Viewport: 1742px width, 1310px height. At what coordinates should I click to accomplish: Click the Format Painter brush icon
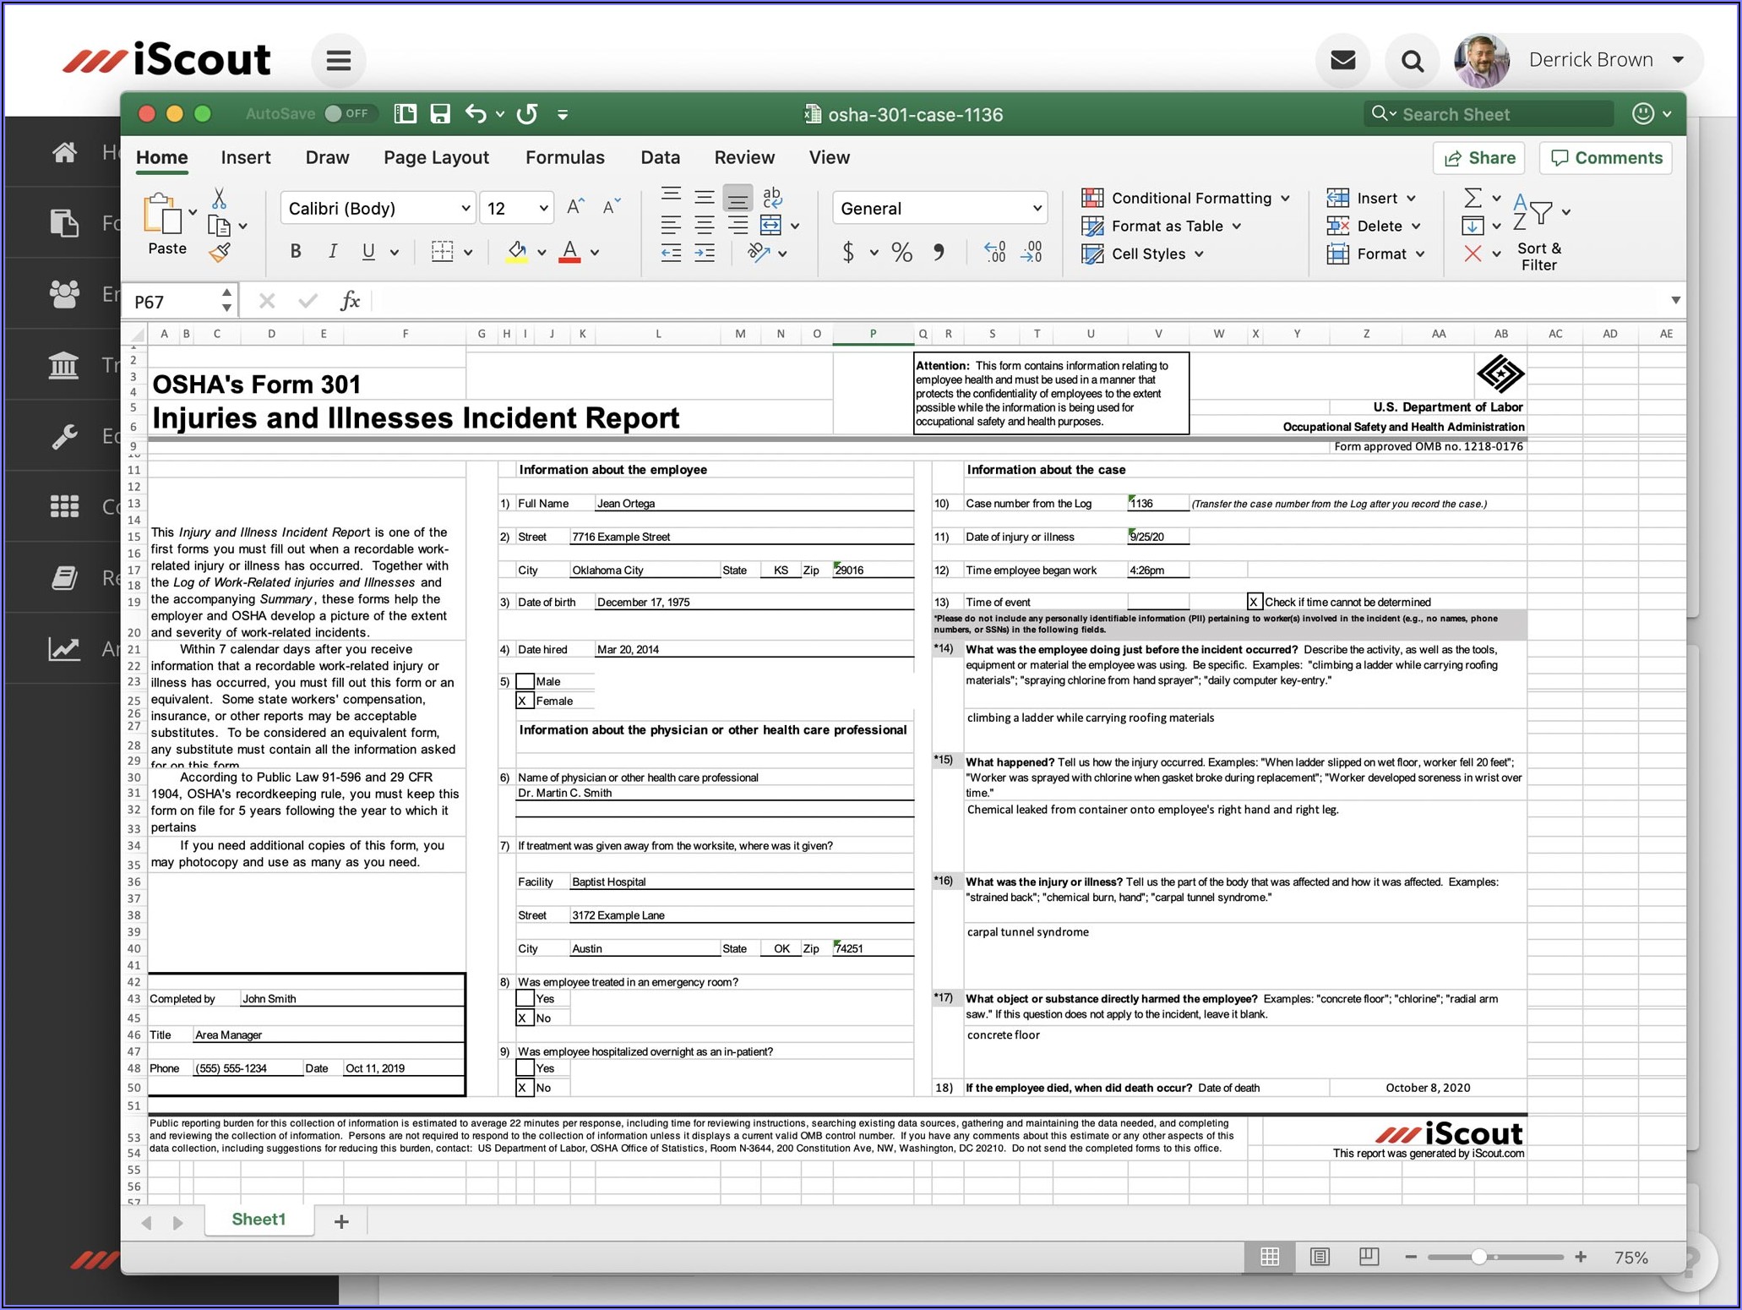coord(220,253)
